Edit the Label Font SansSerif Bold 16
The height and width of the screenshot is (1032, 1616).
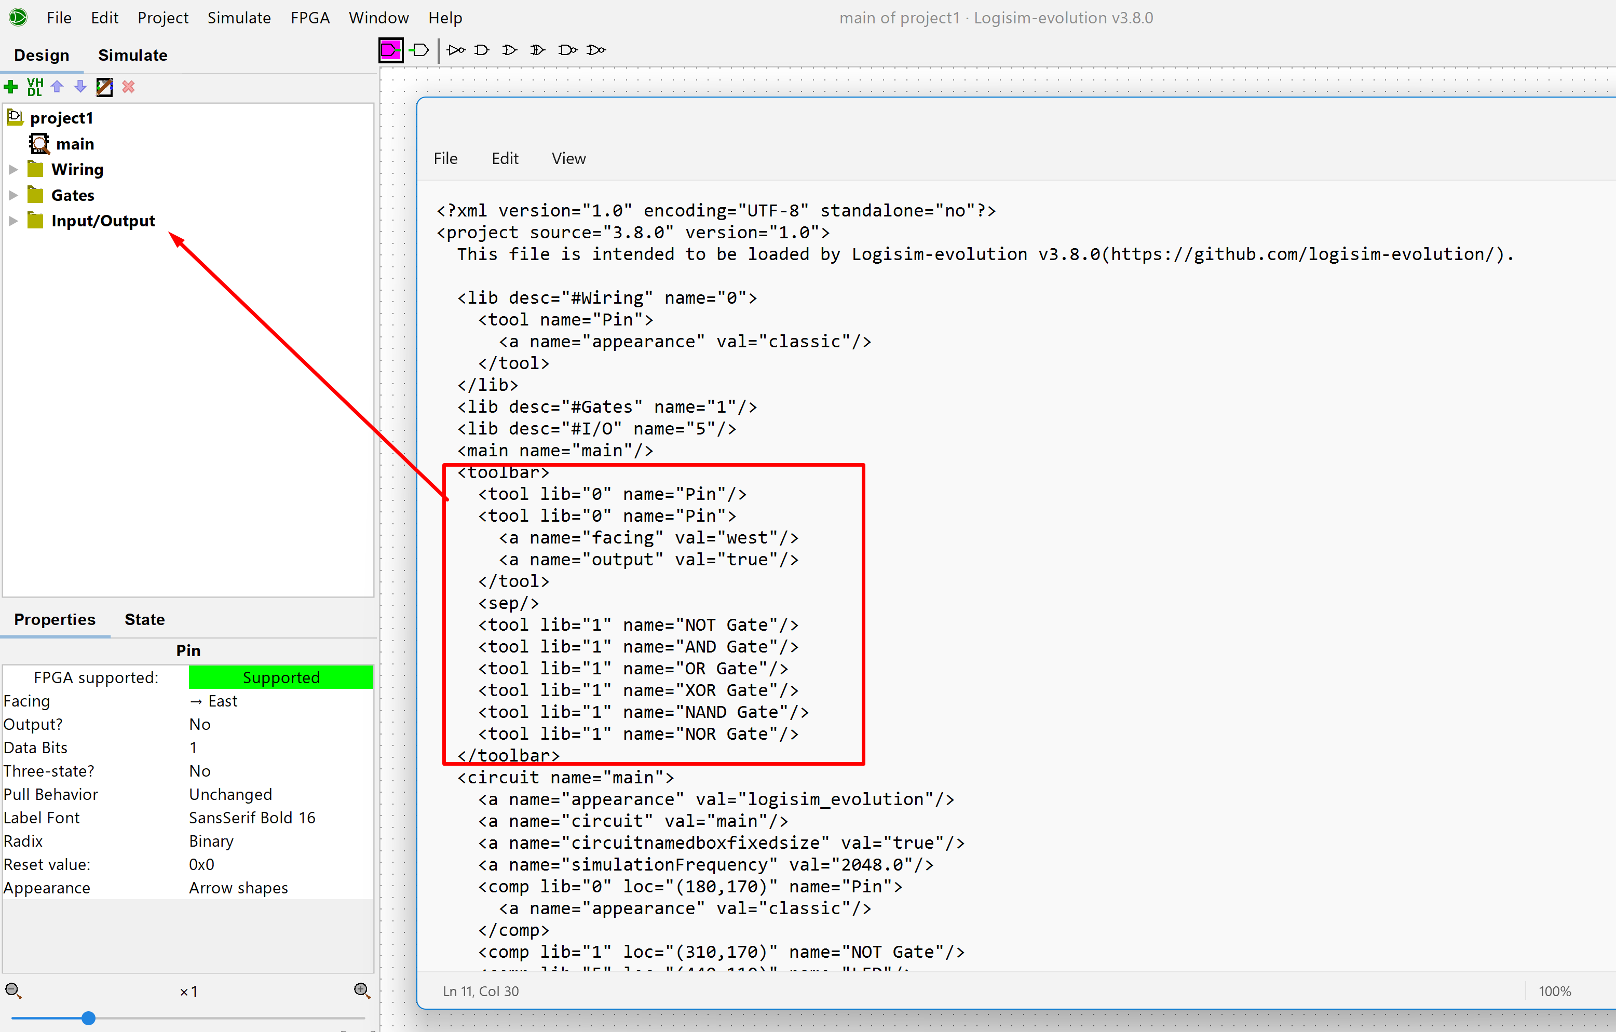(x=280, y=818)
